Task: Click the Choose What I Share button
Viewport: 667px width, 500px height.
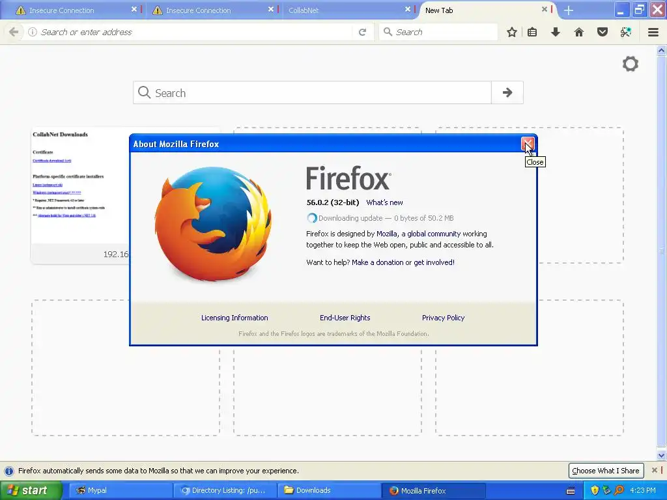Action: click(606, 470)
